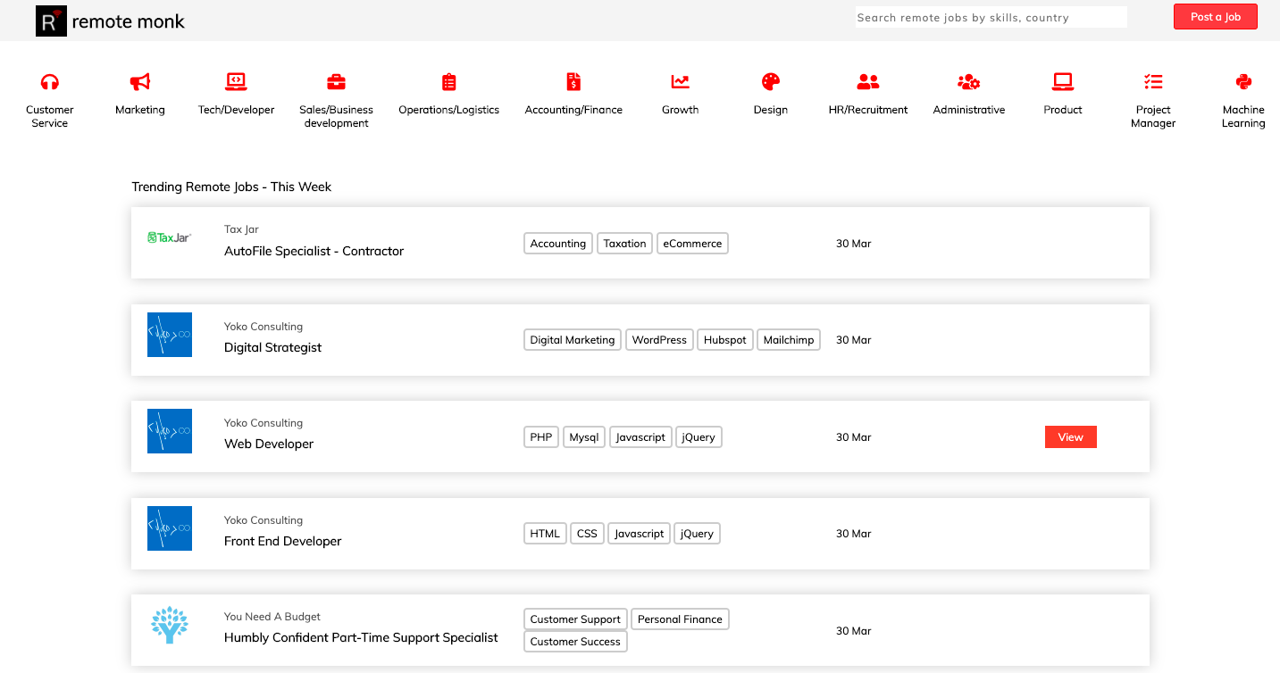1280x673 pixels.
Task: Open HR/Recruitment people icon
Action: pos(868,82)
